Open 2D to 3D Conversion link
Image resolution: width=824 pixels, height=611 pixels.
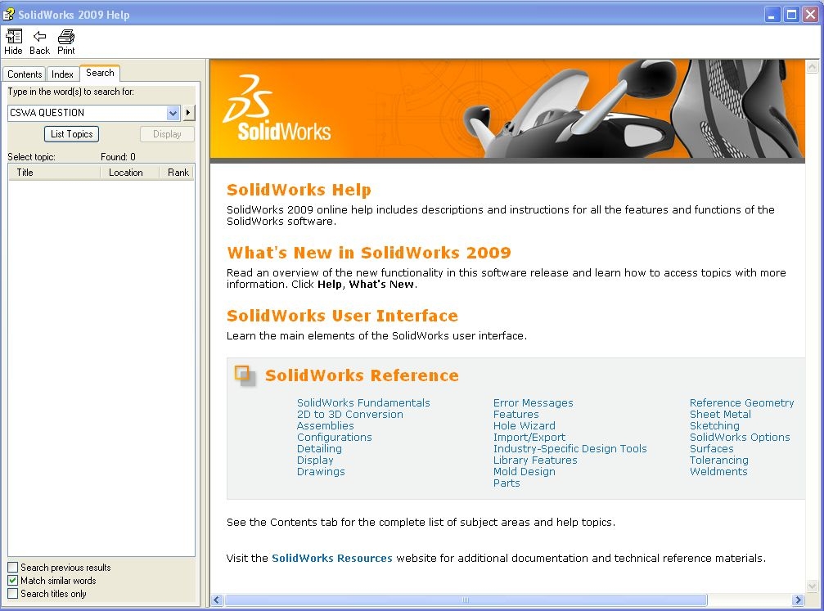point(350,415)
